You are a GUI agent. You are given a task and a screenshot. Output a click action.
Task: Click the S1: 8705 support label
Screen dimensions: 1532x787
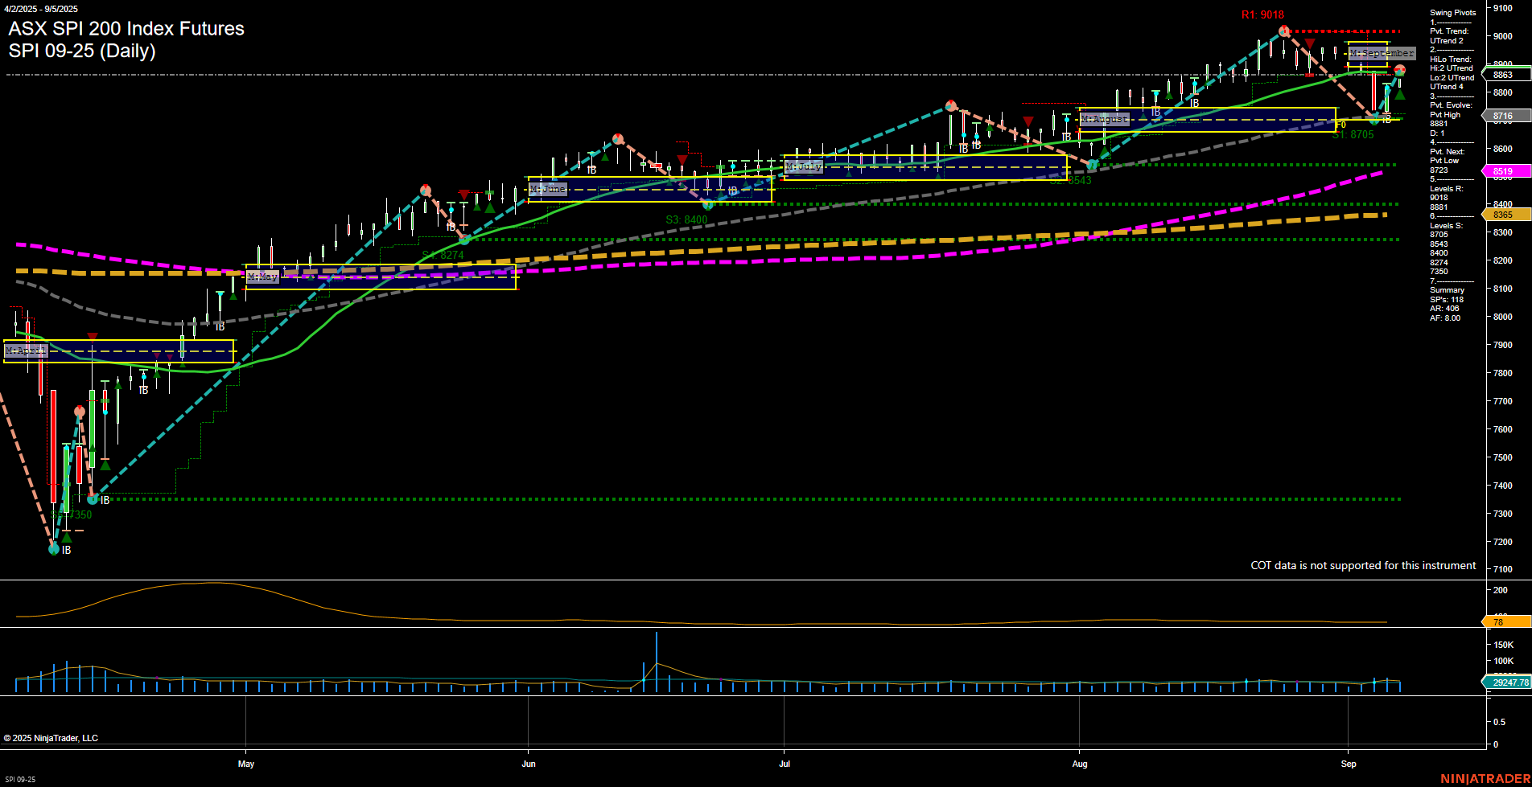click(x=1354, y=134)
